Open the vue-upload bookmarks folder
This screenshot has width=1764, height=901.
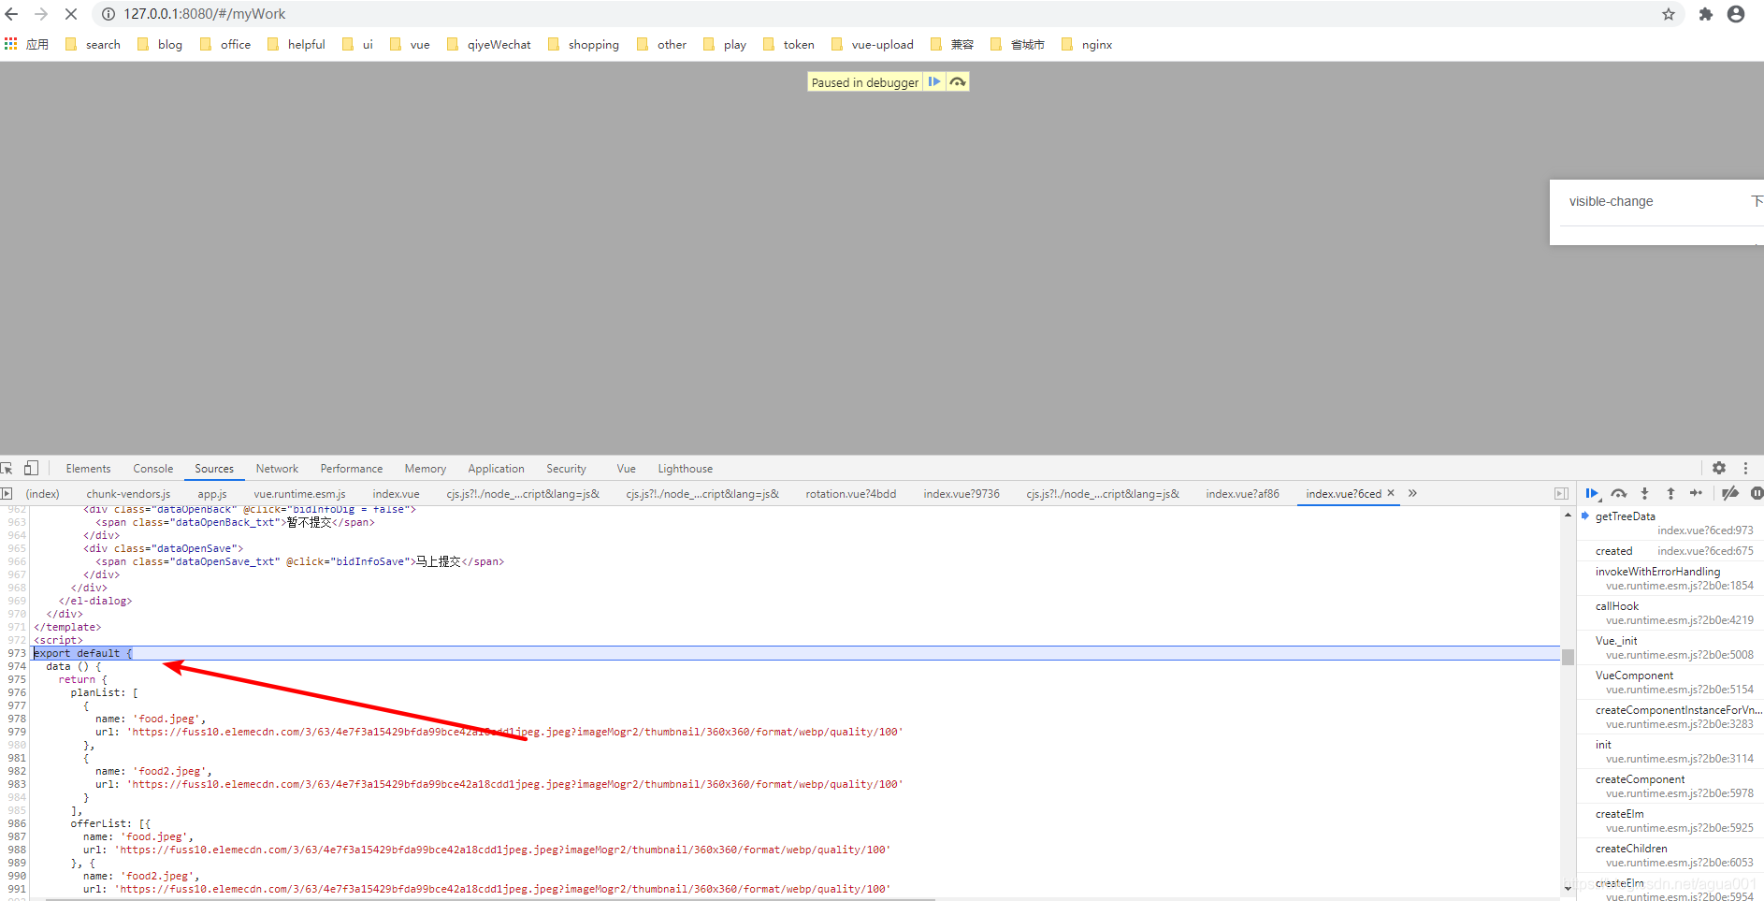[873, 44]
